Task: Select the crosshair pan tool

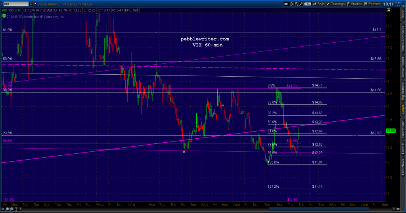Action: [3, 209]
